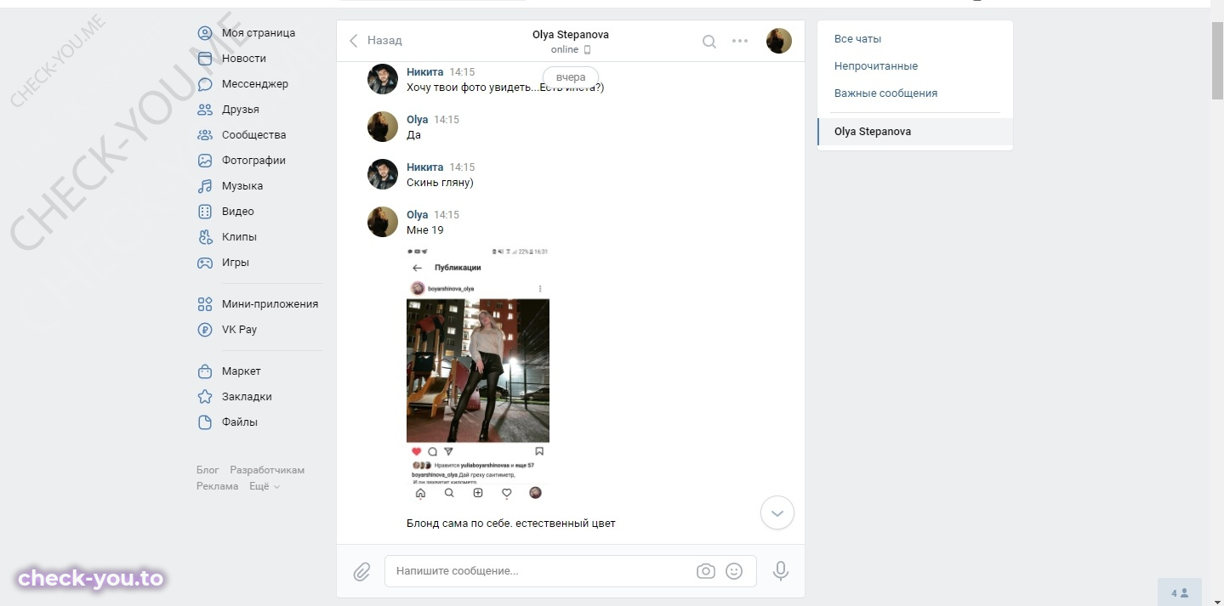The image size is (1224, 606).
Task: Click Никита's avatar beside 'Скинь гляну)' message
Action: tap(383, 174)
